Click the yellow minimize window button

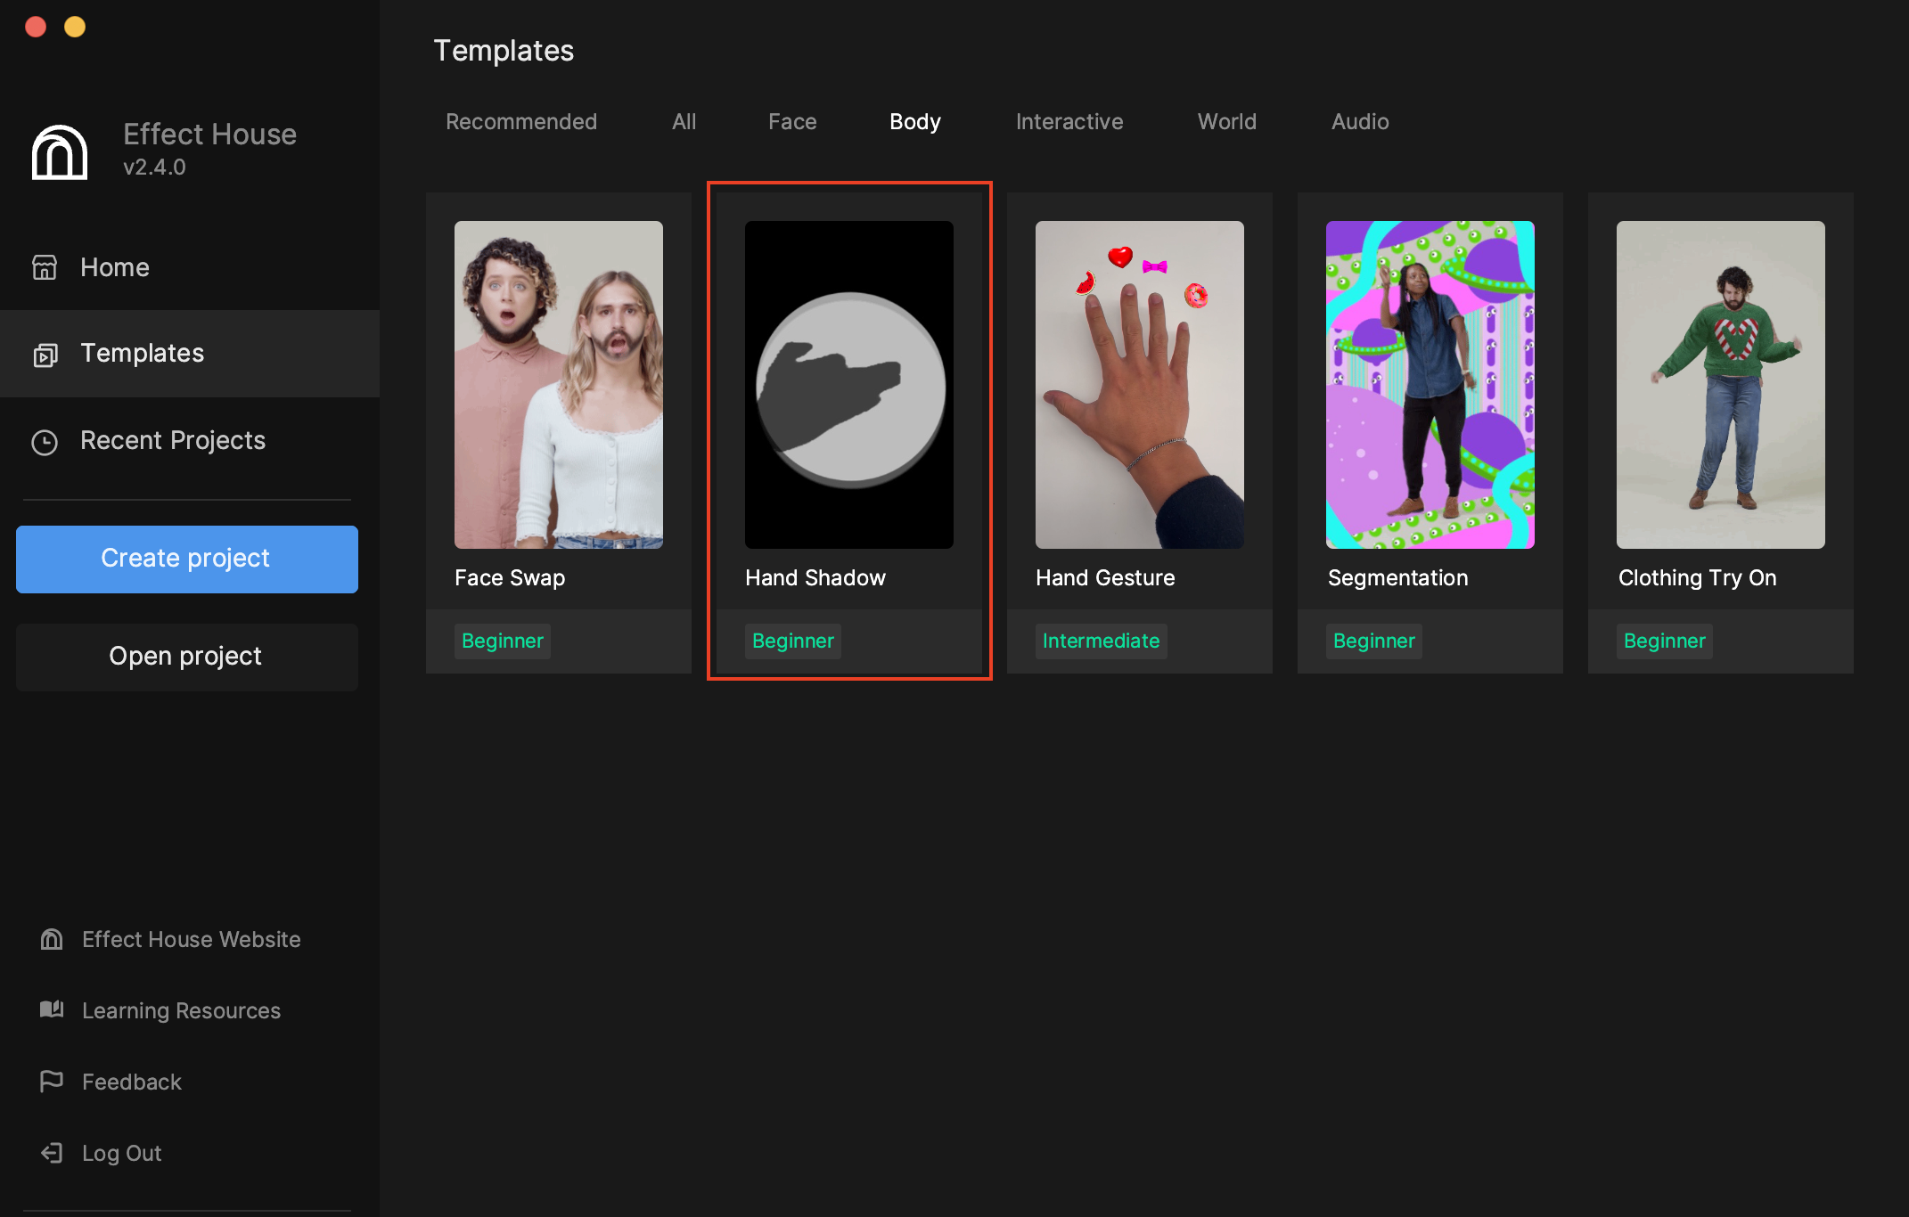tap(75, 27)
